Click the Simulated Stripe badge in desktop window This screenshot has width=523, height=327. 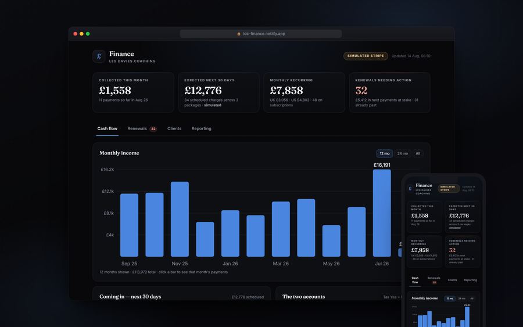pos(366,56)
